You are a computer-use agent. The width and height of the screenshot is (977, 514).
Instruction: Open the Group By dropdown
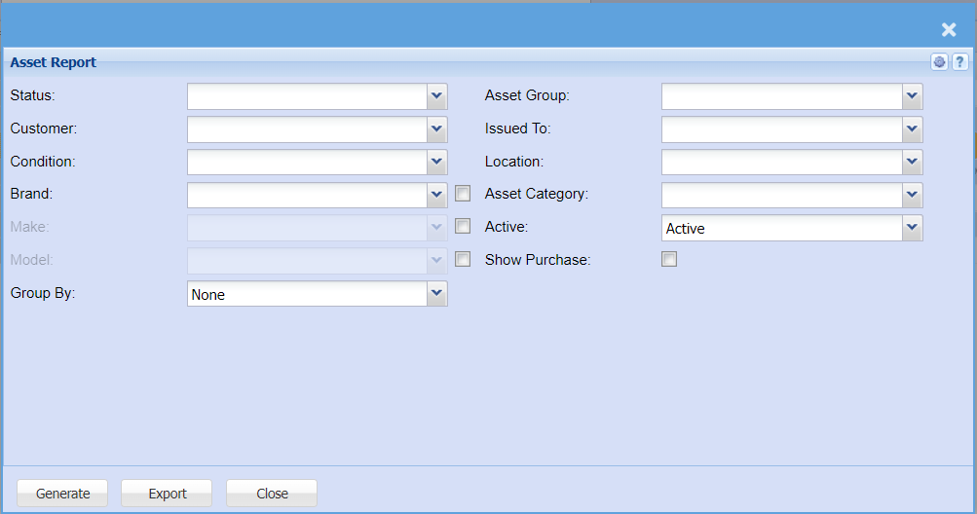(436, 294)
